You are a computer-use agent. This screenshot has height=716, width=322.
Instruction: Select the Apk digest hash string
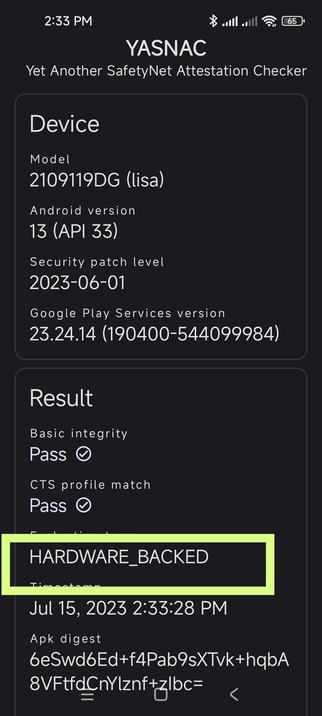(x=160, y=671)
